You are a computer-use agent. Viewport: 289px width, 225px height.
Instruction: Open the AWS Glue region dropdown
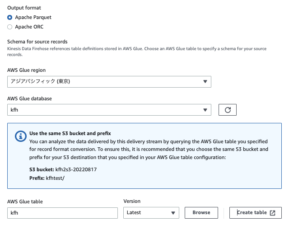[x=109, y=82]
